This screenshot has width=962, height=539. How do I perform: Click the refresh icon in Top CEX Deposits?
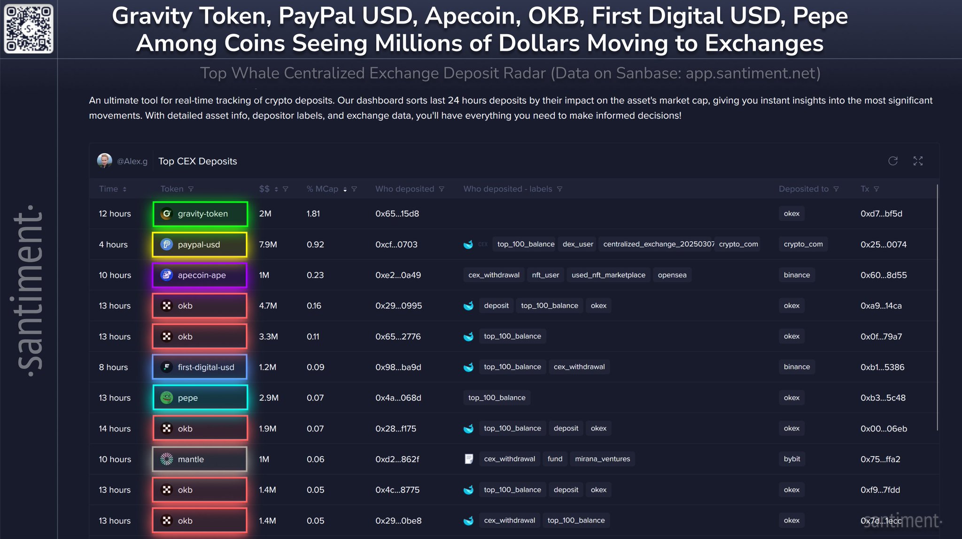coord(893,161)
